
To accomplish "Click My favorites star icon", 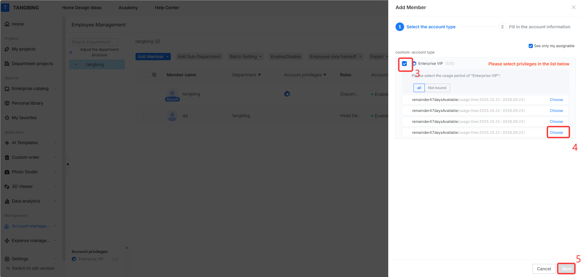I will click(7, 118).
